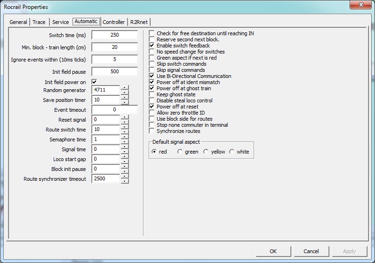The image size is (375, 263).
Task: Click the Ignore events within field
Action: (x=114, y=59)
